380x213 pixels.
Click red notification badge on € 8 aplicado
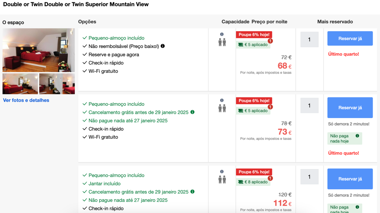coord(270,179)
